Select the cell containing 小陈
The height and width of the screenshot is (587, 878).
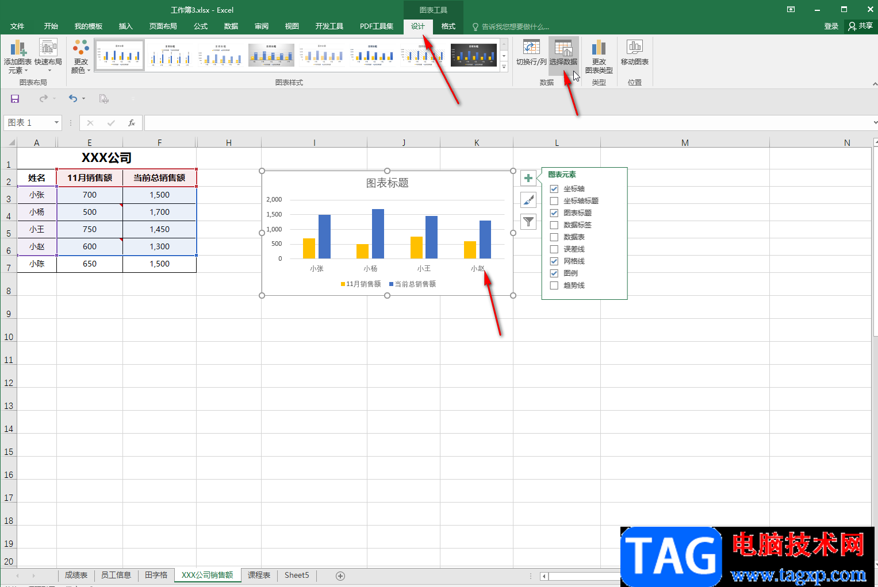point(37,264)
